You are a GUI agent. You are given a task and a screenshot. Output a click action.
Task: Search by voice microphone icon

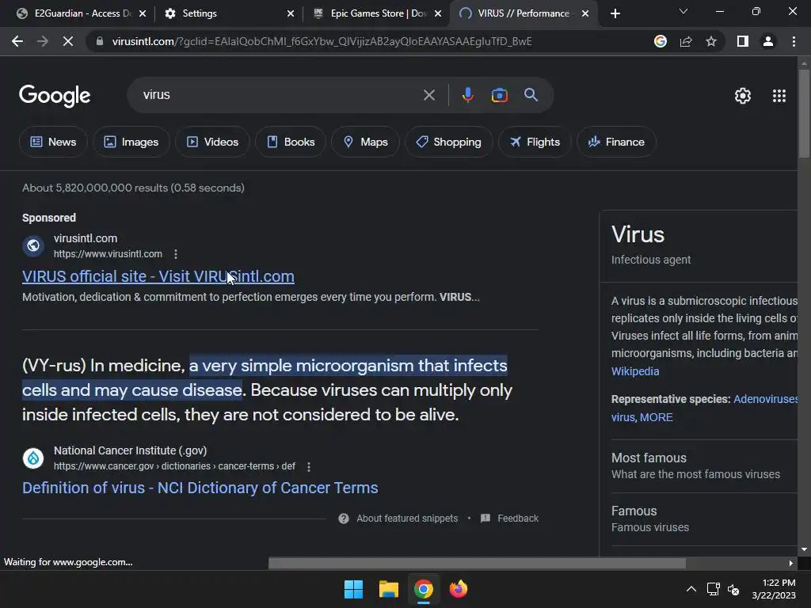(x=467, y=95)
